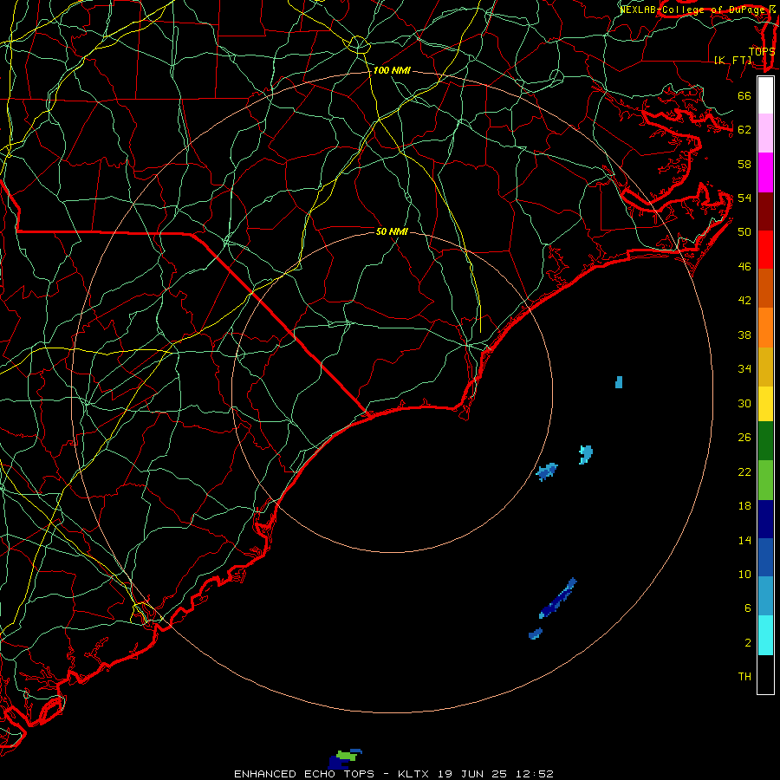780x780 pixels.
Task: Click the NEXLAB-College of DuPage text
Action: pyautogui.click(x=694, y=9)
